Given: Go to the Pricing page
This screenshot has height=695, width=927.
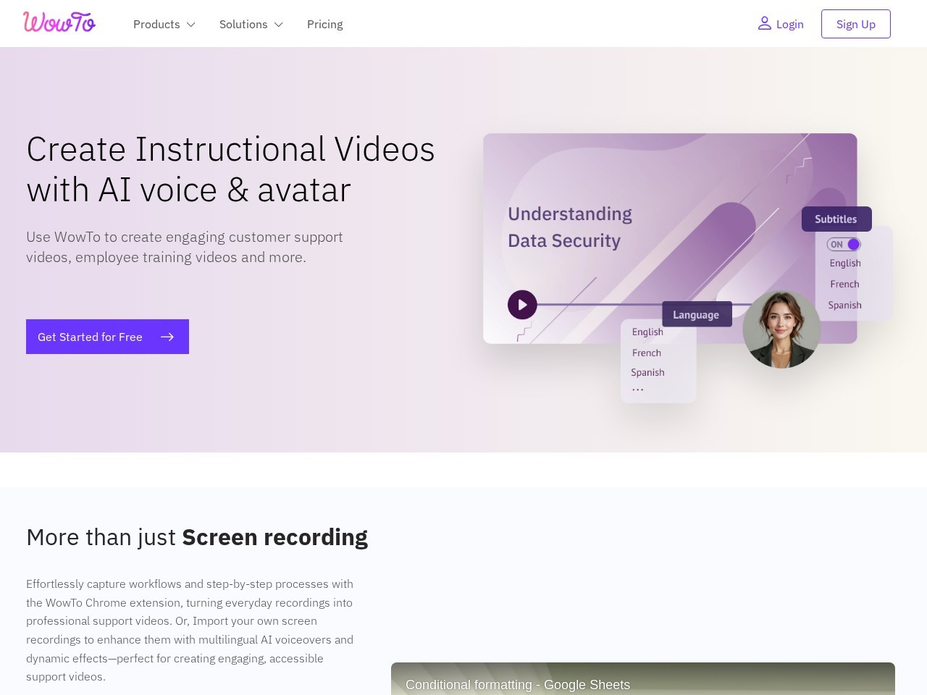Looking at the screenshot, I should [325, 24].
